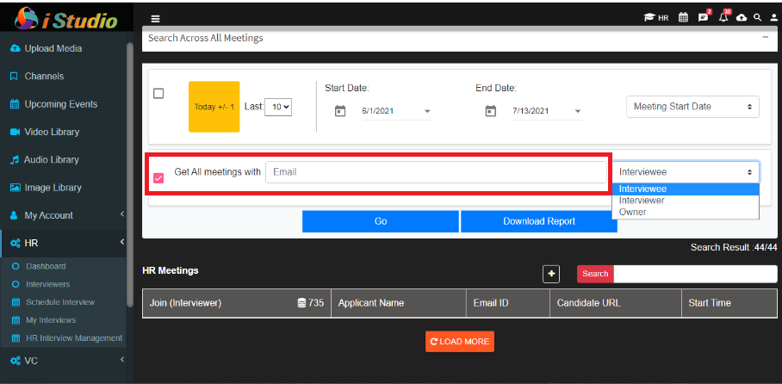Image resolution: width=782 pixels, height=384 pixels.
Task: Click the Email input field
Action: tap(437, 172)
